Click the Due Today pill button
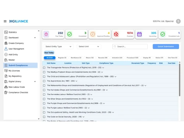 tap(49, 53)
